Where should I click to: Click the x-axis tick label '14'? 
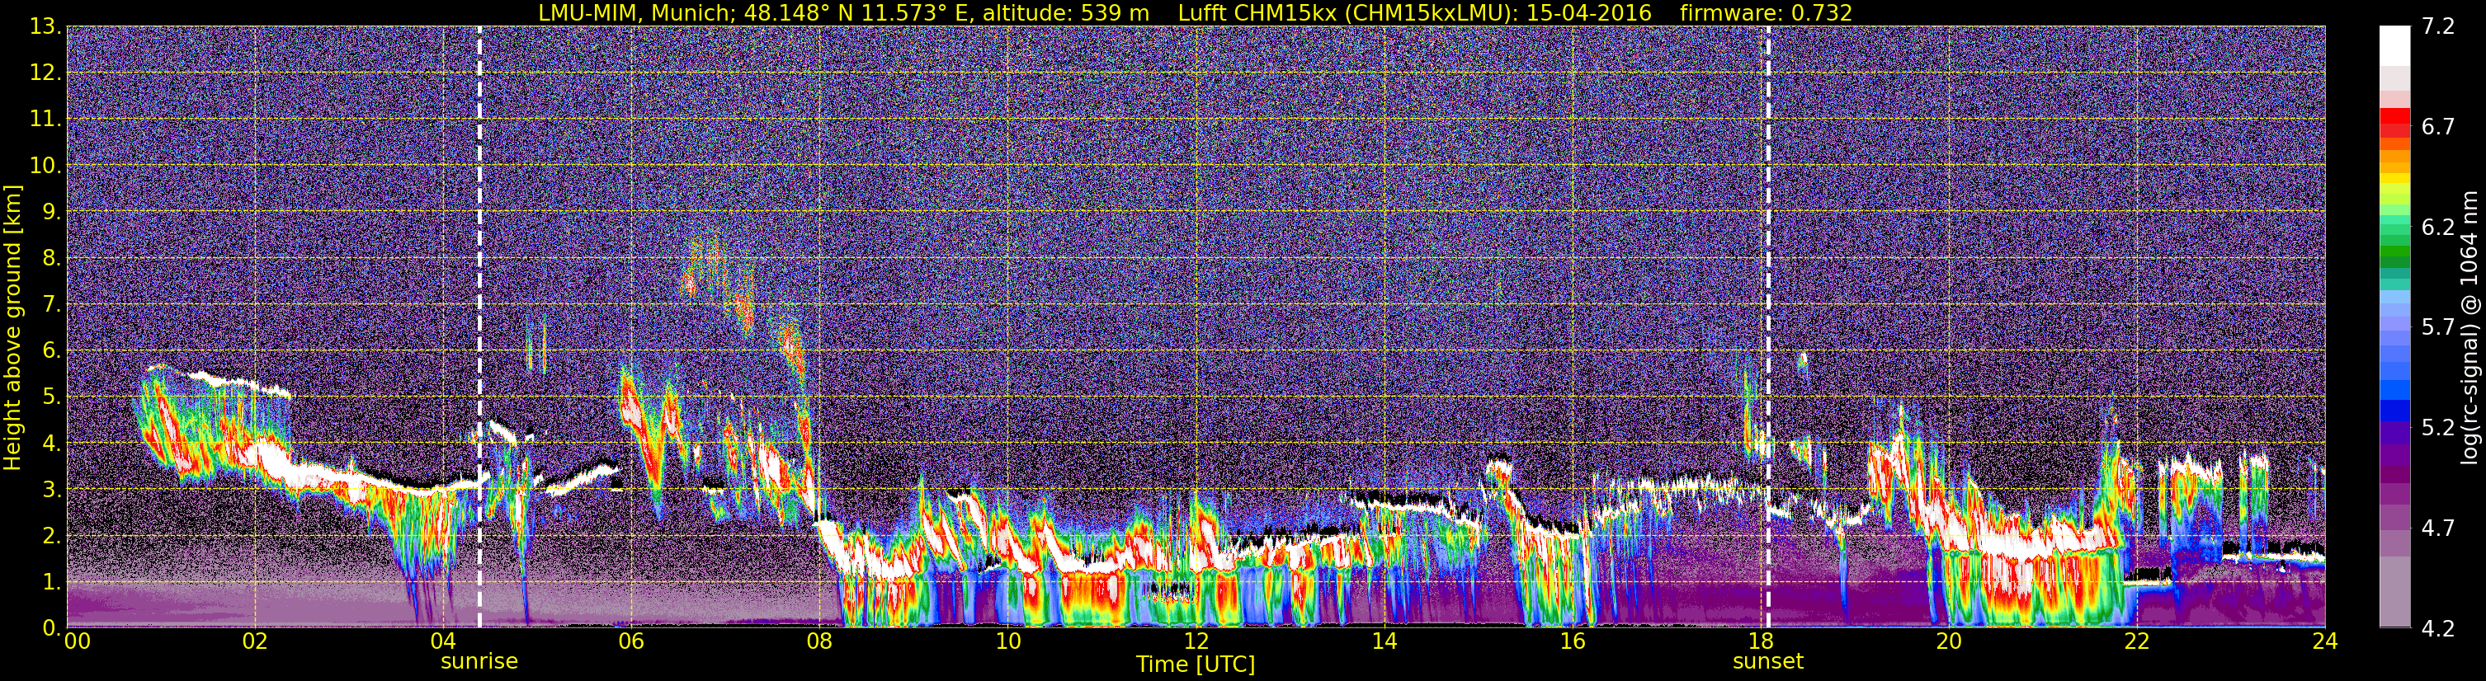coord(1384,641)
